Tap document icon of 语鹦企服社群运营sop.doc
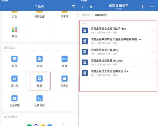158x126 pixels. tap(85, 62)
